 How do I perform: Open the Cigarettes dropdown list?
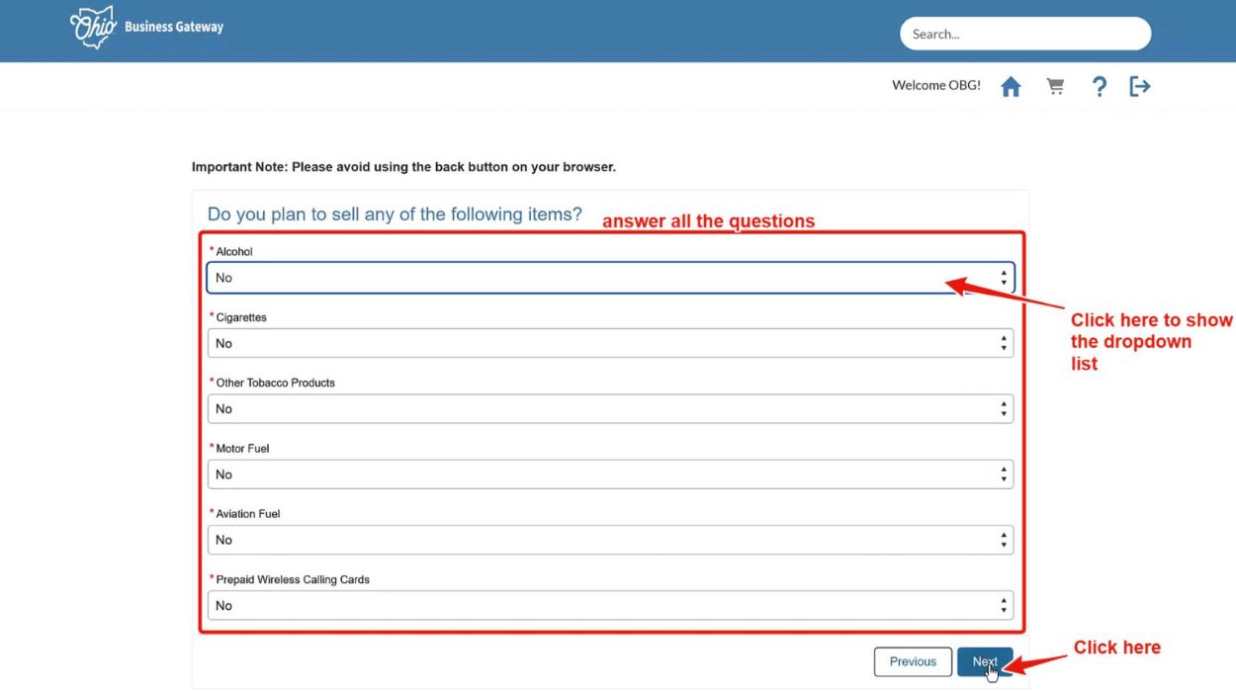tap(593, 344)
